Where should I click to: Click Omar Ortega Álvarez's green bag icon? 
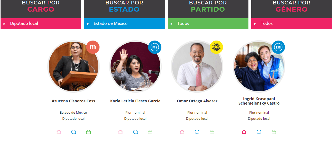[212, 132]
